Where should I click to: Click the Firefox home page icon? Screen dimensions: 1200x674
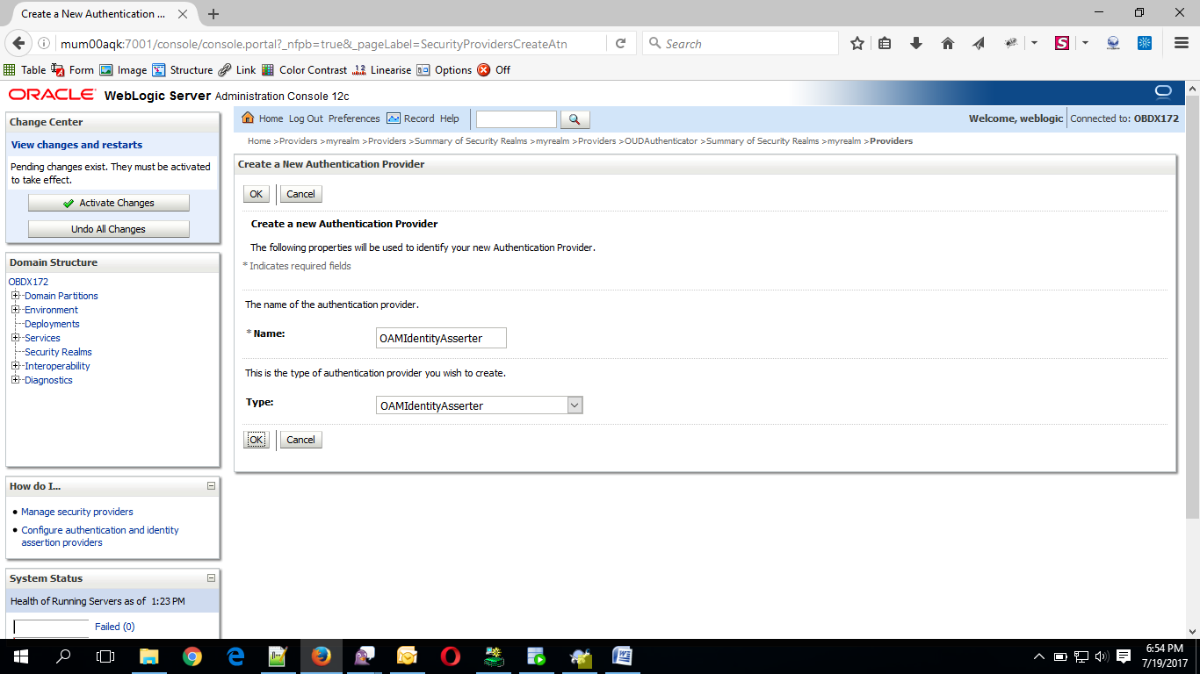coord(947,43)
